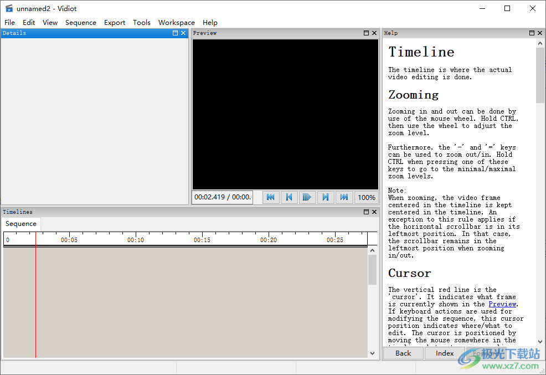
Task: Click the Help panel scrollbar thumb
Action: (x=540, y=75)
